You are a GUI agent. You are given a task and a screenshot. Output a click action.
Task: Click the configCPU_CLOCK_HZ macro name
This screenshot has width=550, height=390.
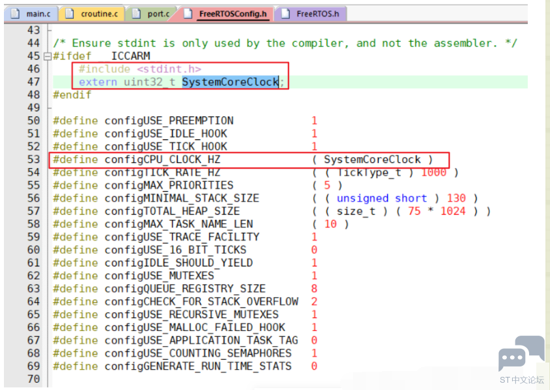click(162, 160)
